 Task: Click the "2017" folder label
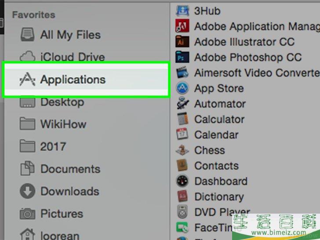(53, 146)
